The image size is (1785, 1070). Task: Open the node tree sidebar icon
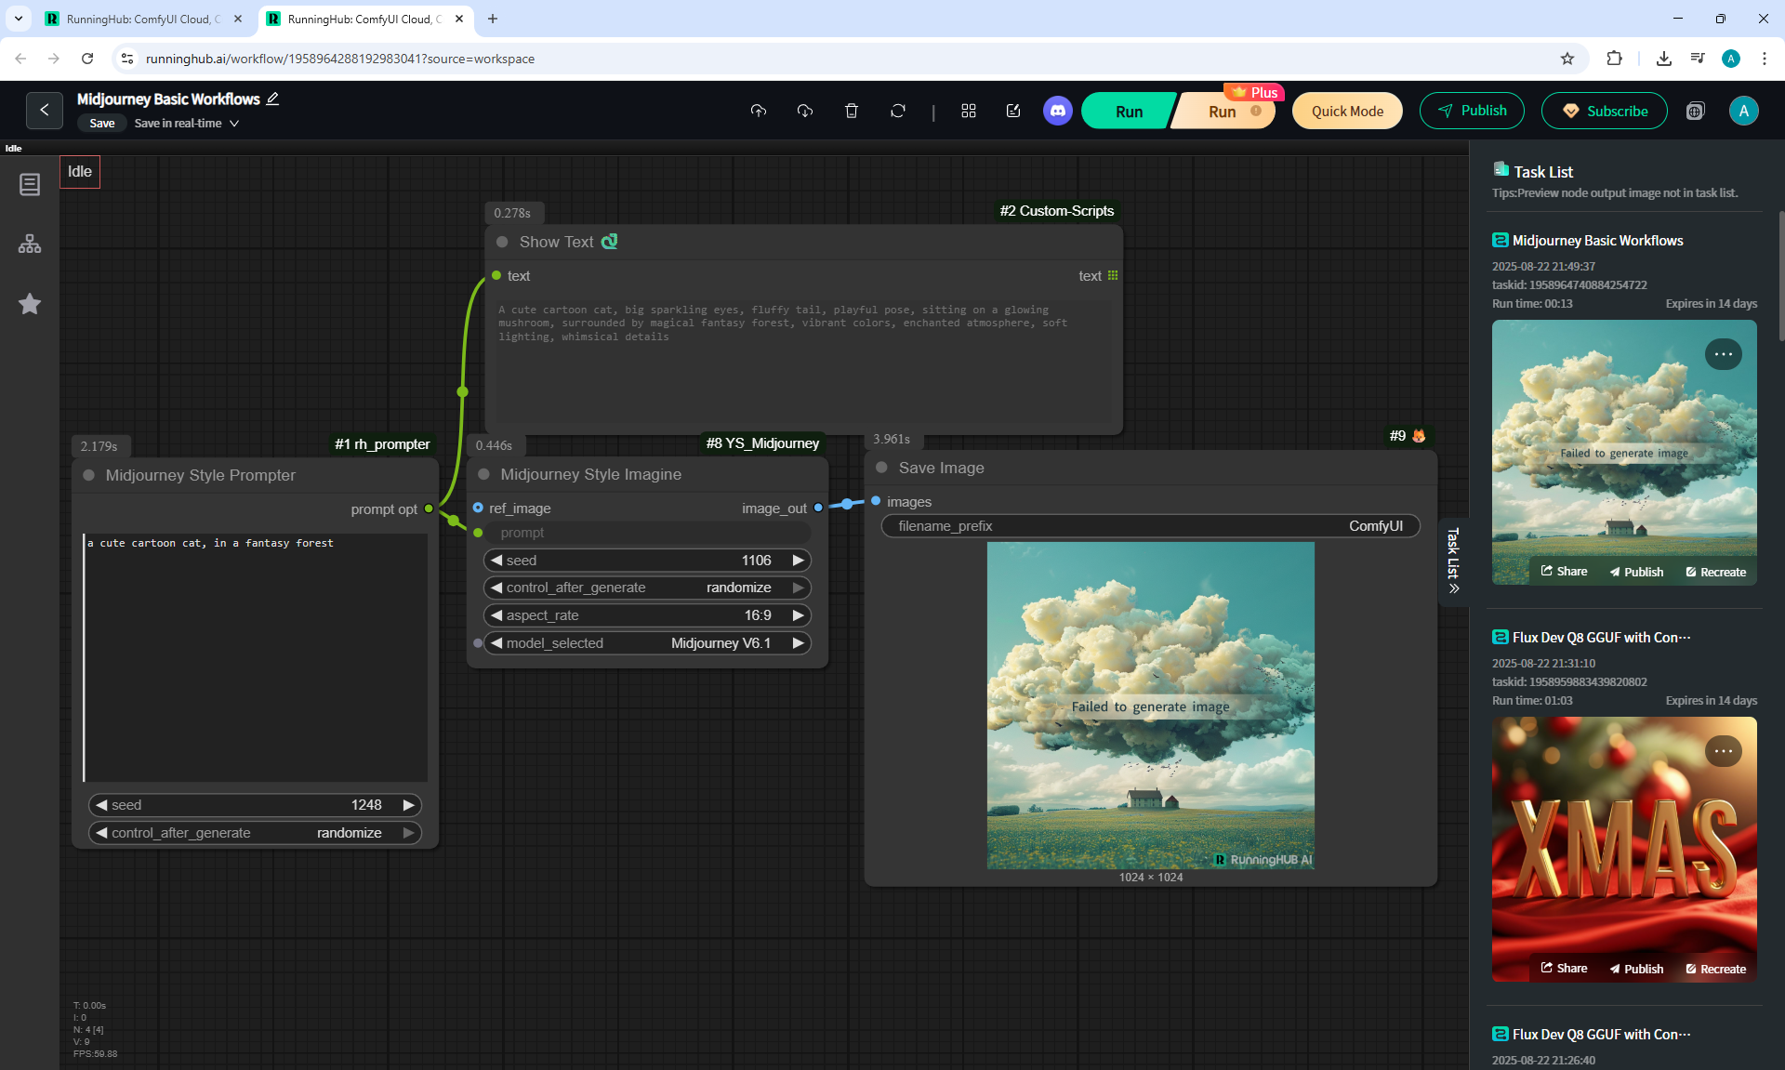click(x=30, y=244)
